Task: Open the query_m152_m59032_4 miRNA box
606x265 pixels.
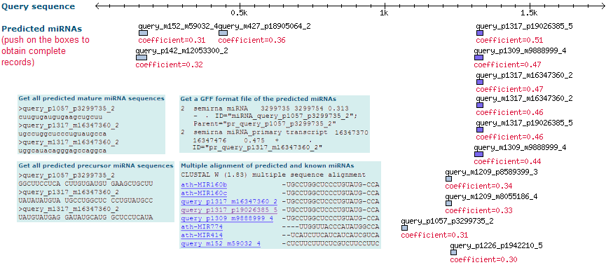Action: click(143, 33)
